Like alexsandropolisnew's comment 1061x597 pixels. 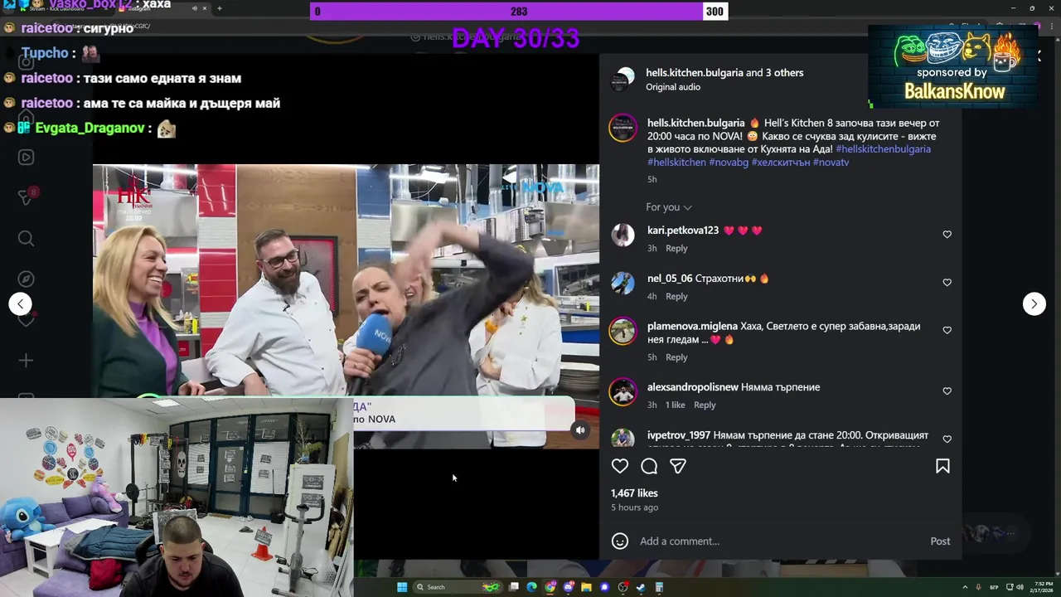[947, 391]
